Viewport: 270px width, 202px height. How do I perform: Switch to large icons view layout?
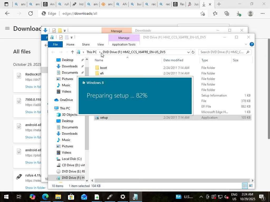pyautogui.click(x=251, y=186)
